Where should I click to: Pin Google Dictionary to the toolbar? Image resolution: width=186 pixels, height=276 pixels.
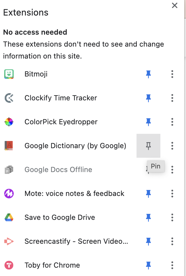point(148,146)
